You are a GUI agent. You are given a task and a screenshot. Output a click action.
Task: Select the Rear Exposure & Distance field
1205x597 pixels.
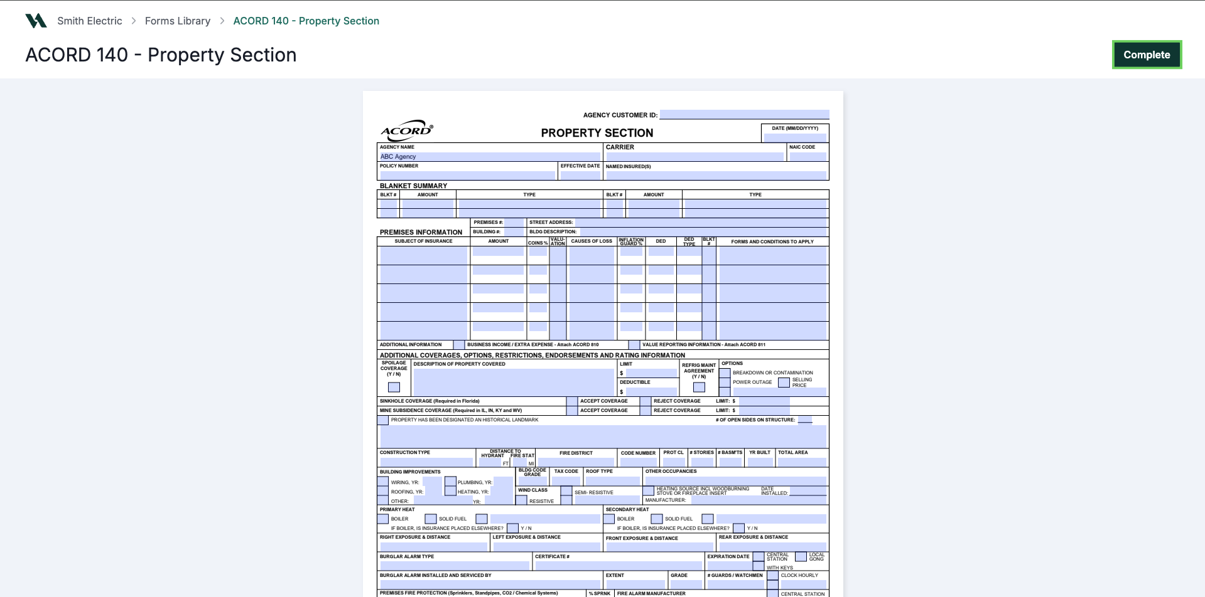point(772,547)
